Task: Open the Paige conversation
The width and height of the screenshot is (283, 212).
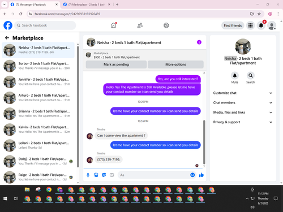Action: point(38,177)
